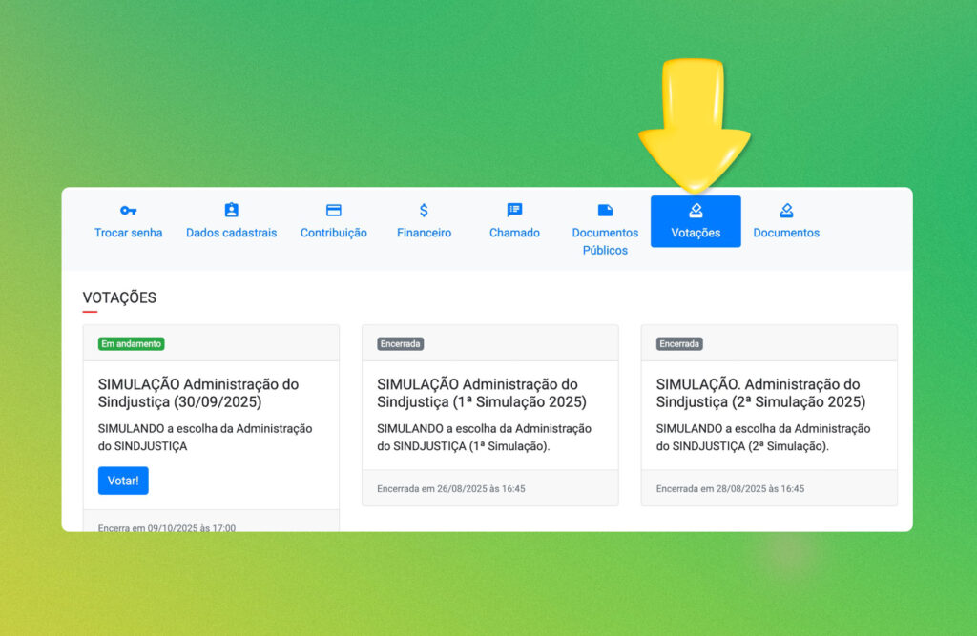Open the 1ª Simulação 2025 card title
The height and width of the screenshot is (636, 977).
(481, 393)
